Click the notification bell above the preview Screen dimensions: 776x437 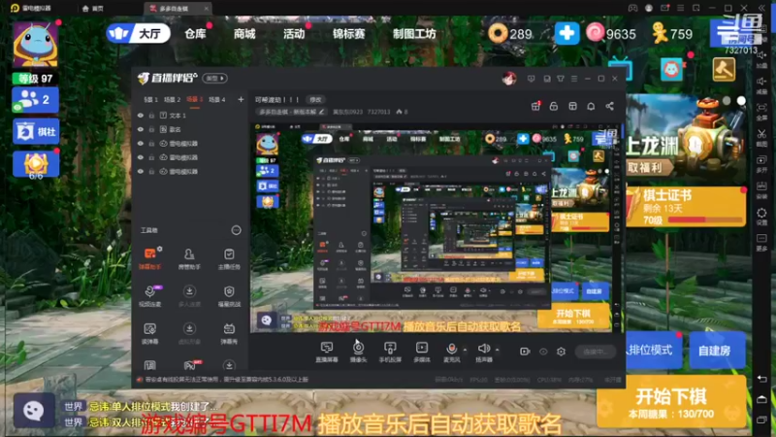click(x=591, y=106)
